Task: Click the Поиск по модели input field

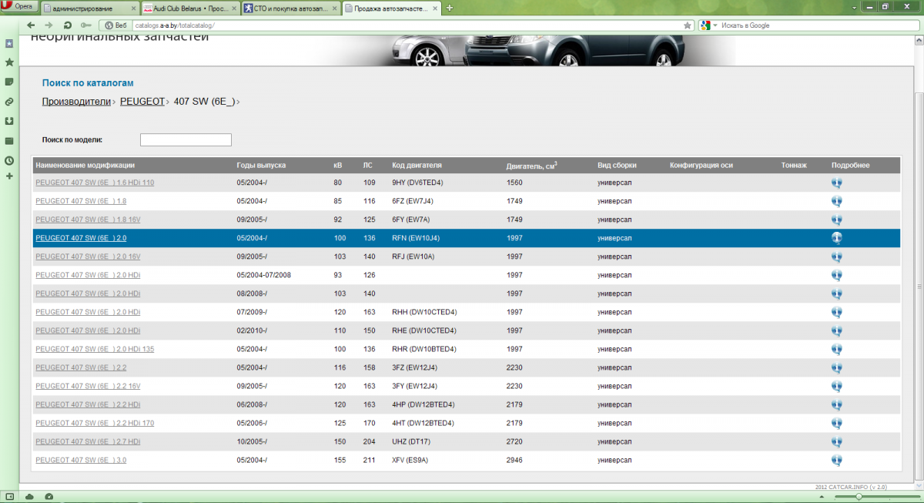Action: [x=186, y=139]
